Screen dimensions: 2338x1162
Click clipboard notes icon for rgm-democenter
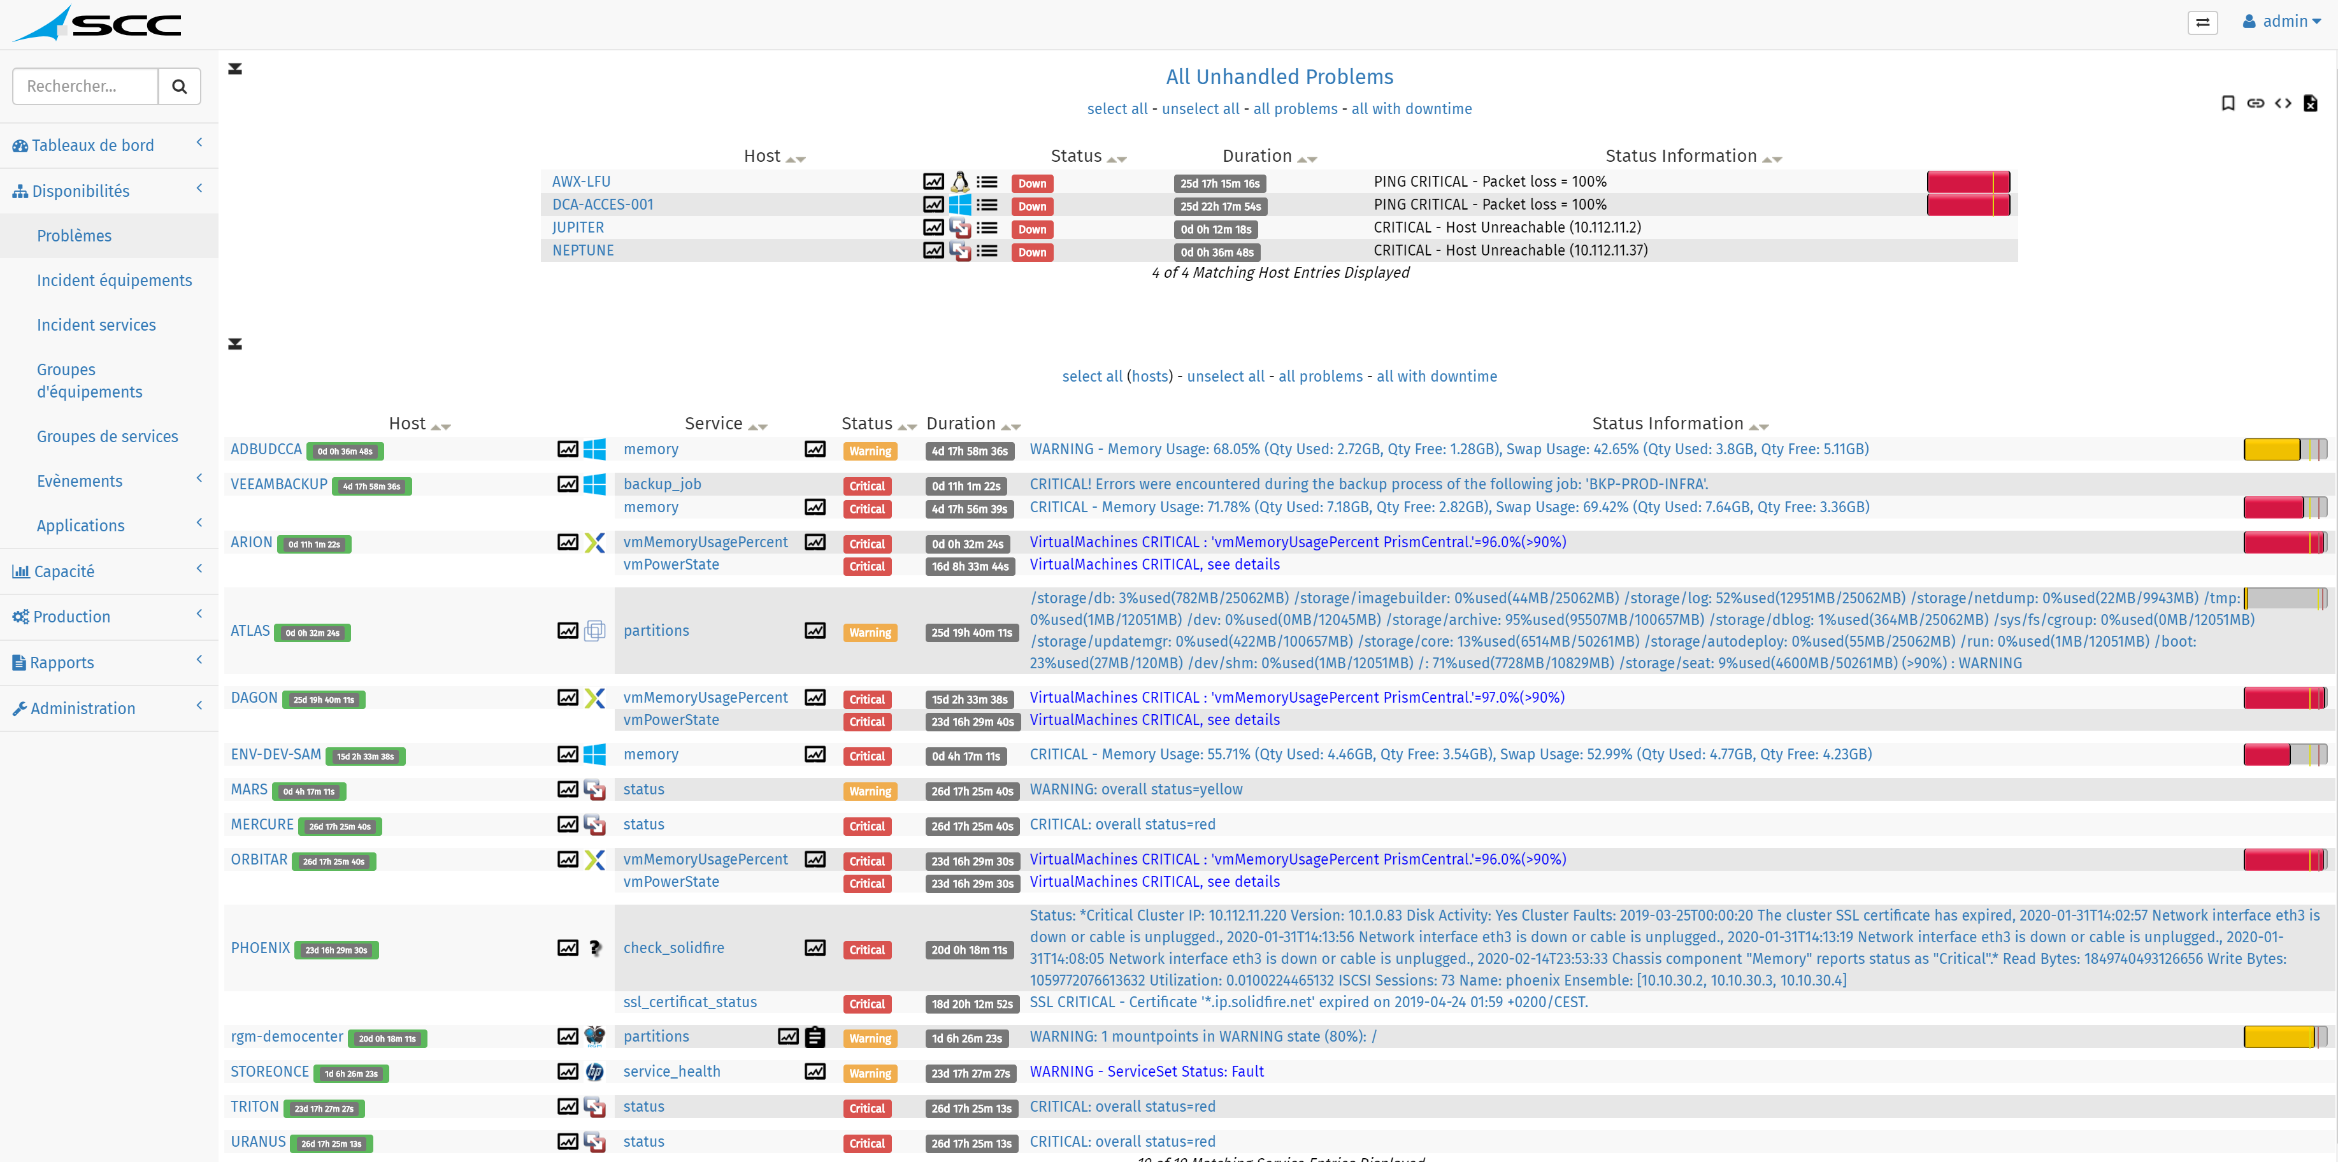tap(815, 1036)
